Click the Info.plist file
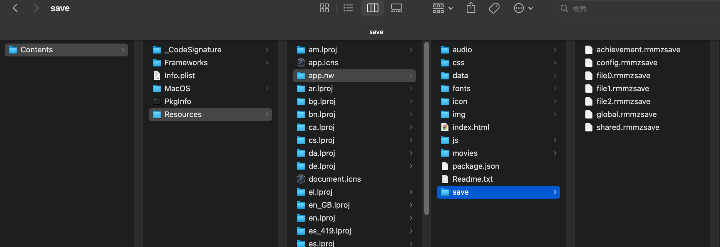The height and width of the screenshot is (247, 720). point(180,76)
